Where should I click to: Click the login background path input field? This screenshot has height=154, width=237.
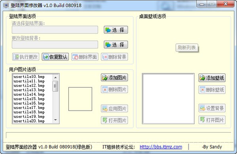click(x=55, y=45)
